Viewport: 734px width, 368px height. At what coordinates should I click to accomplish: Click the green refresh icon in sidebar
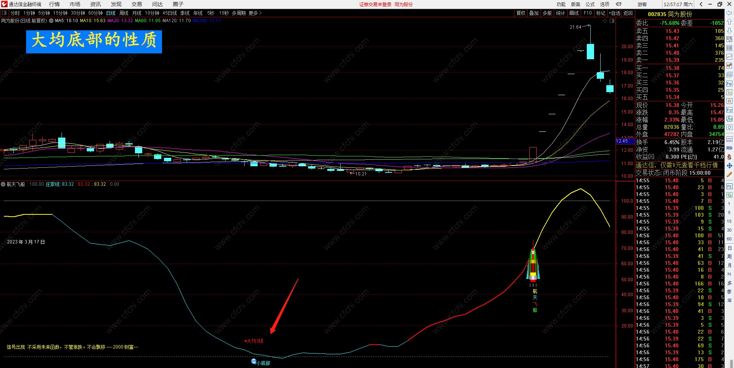(x=729, y=195)
